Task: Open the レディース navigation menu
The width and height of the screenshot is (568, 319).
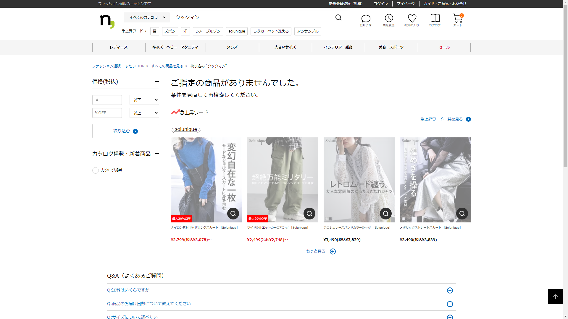Action: pos(119,47)
